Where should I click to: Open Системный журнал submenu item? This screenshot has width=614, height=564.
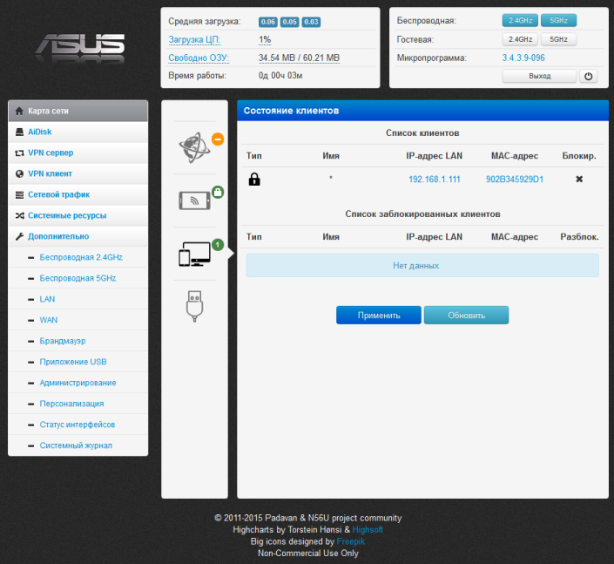click(x=76, y=445)
